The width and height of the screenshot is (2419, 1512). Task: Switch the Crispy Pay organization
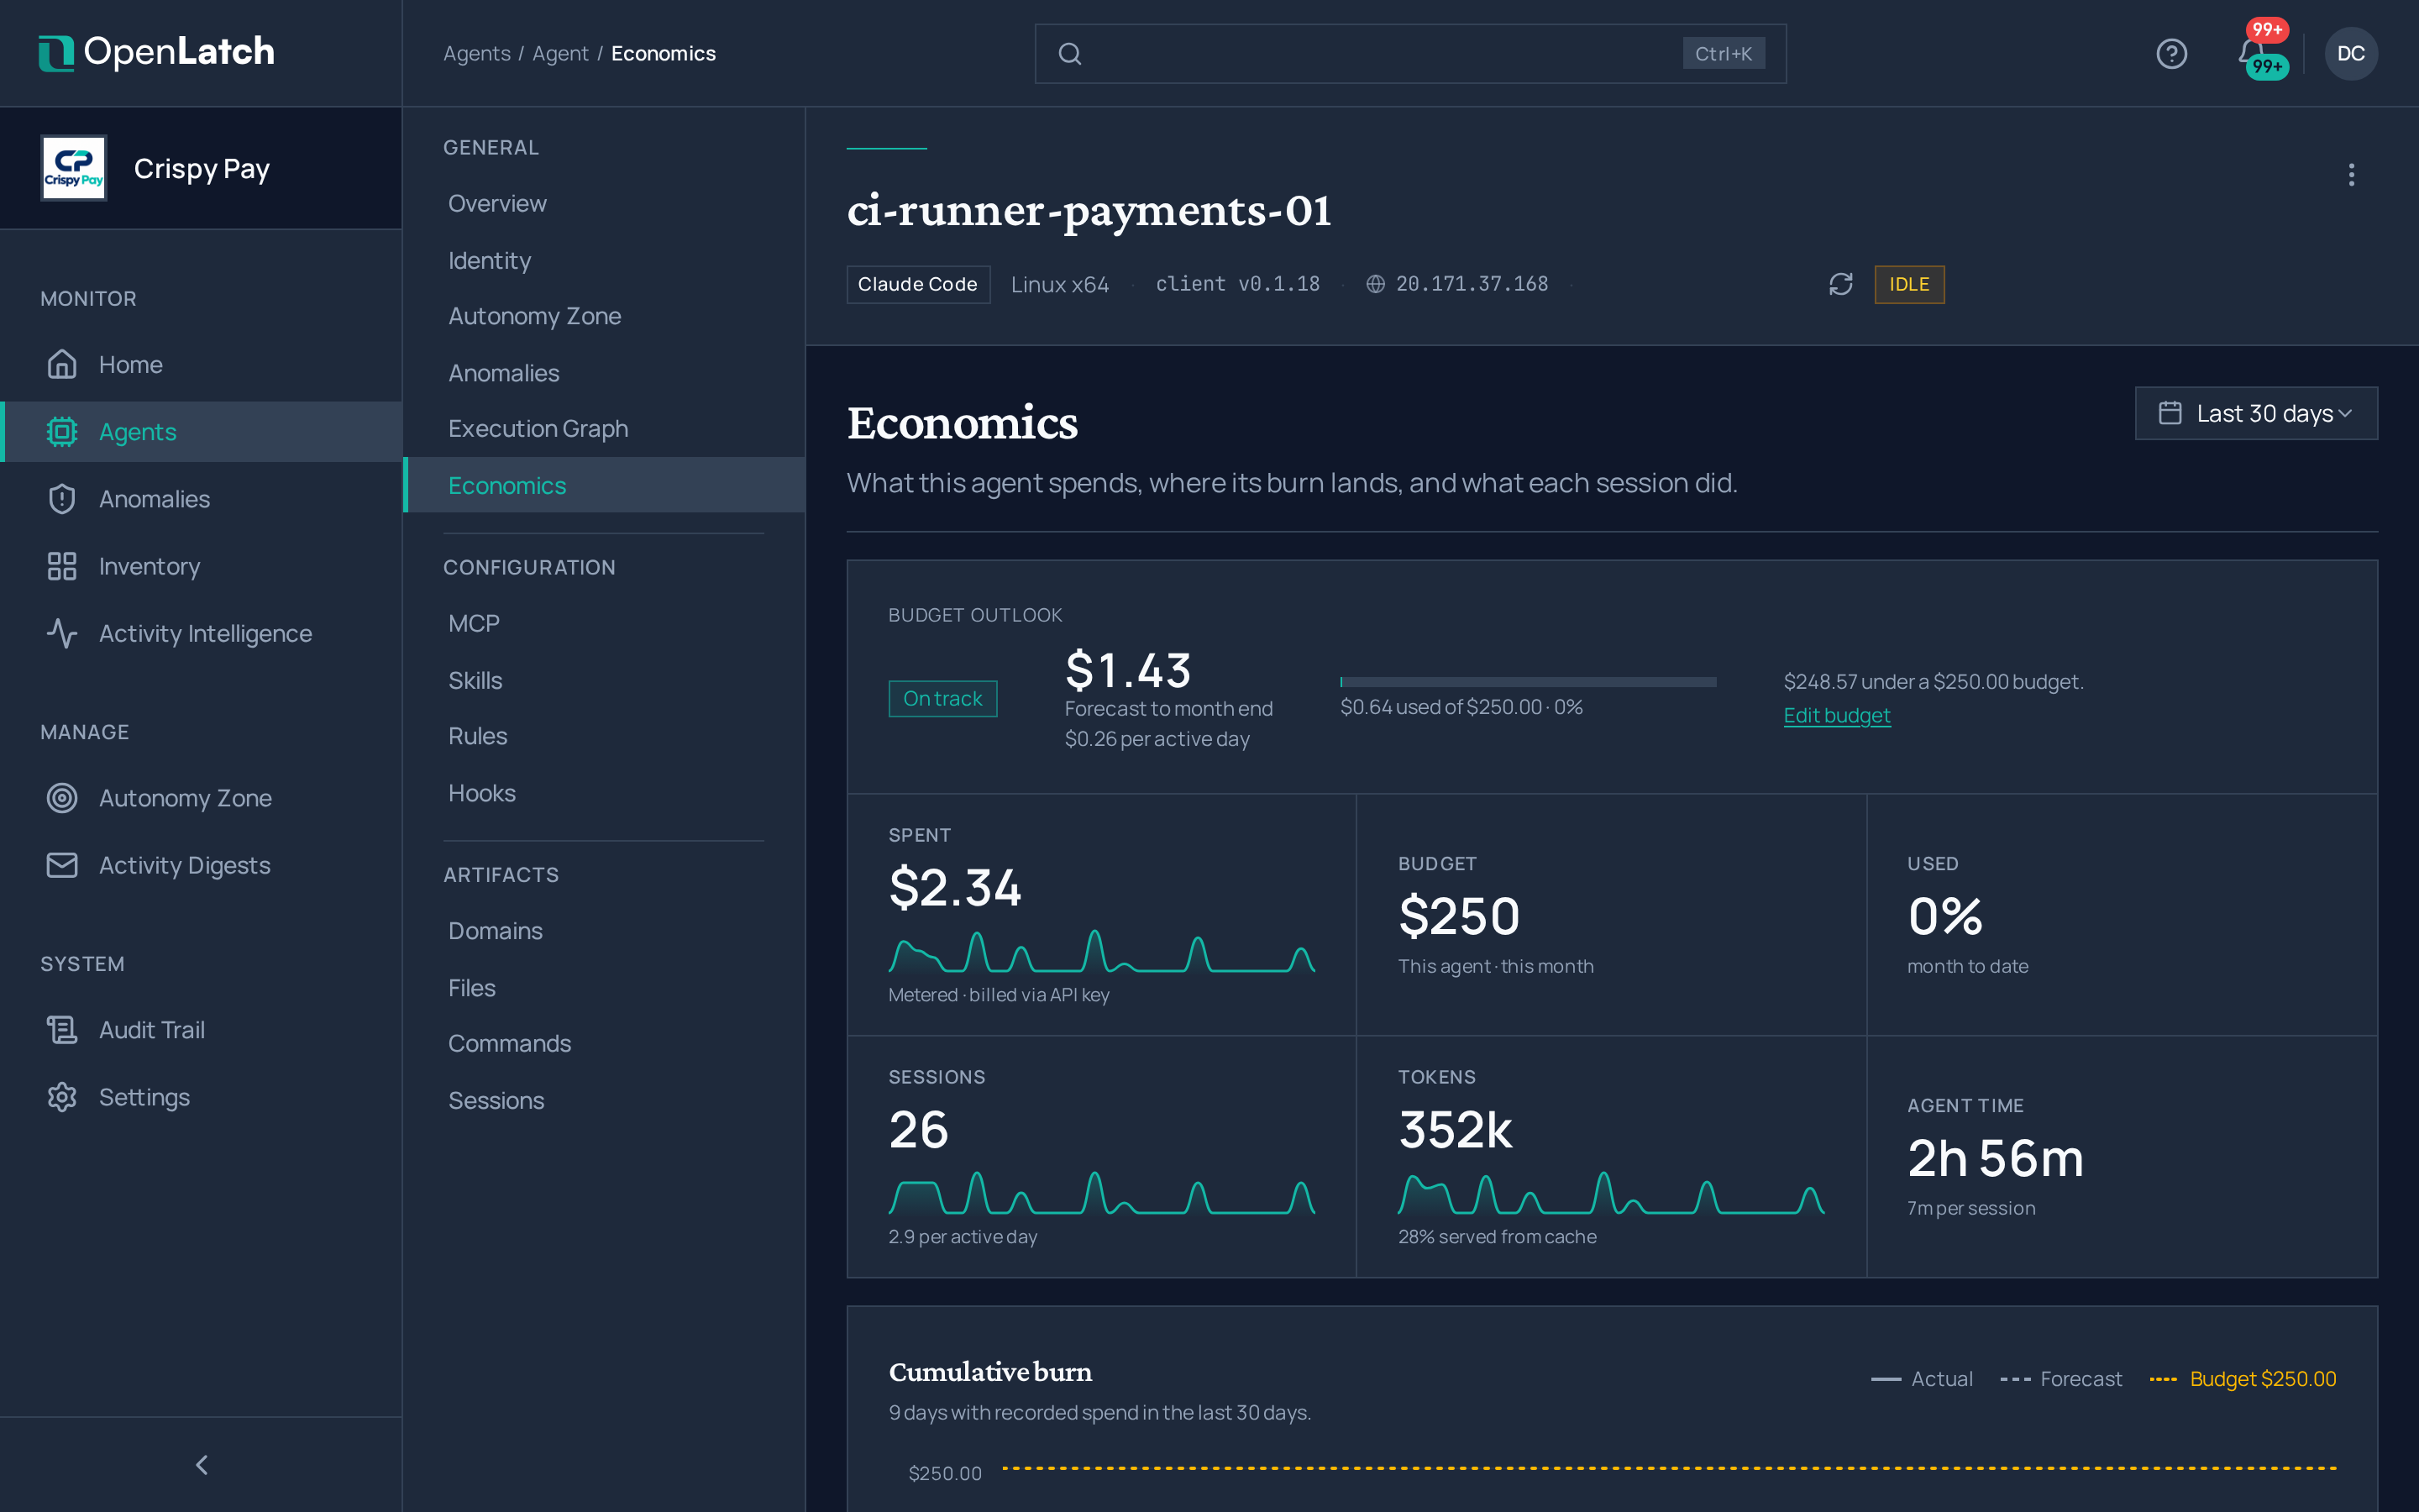click(201, 168)
